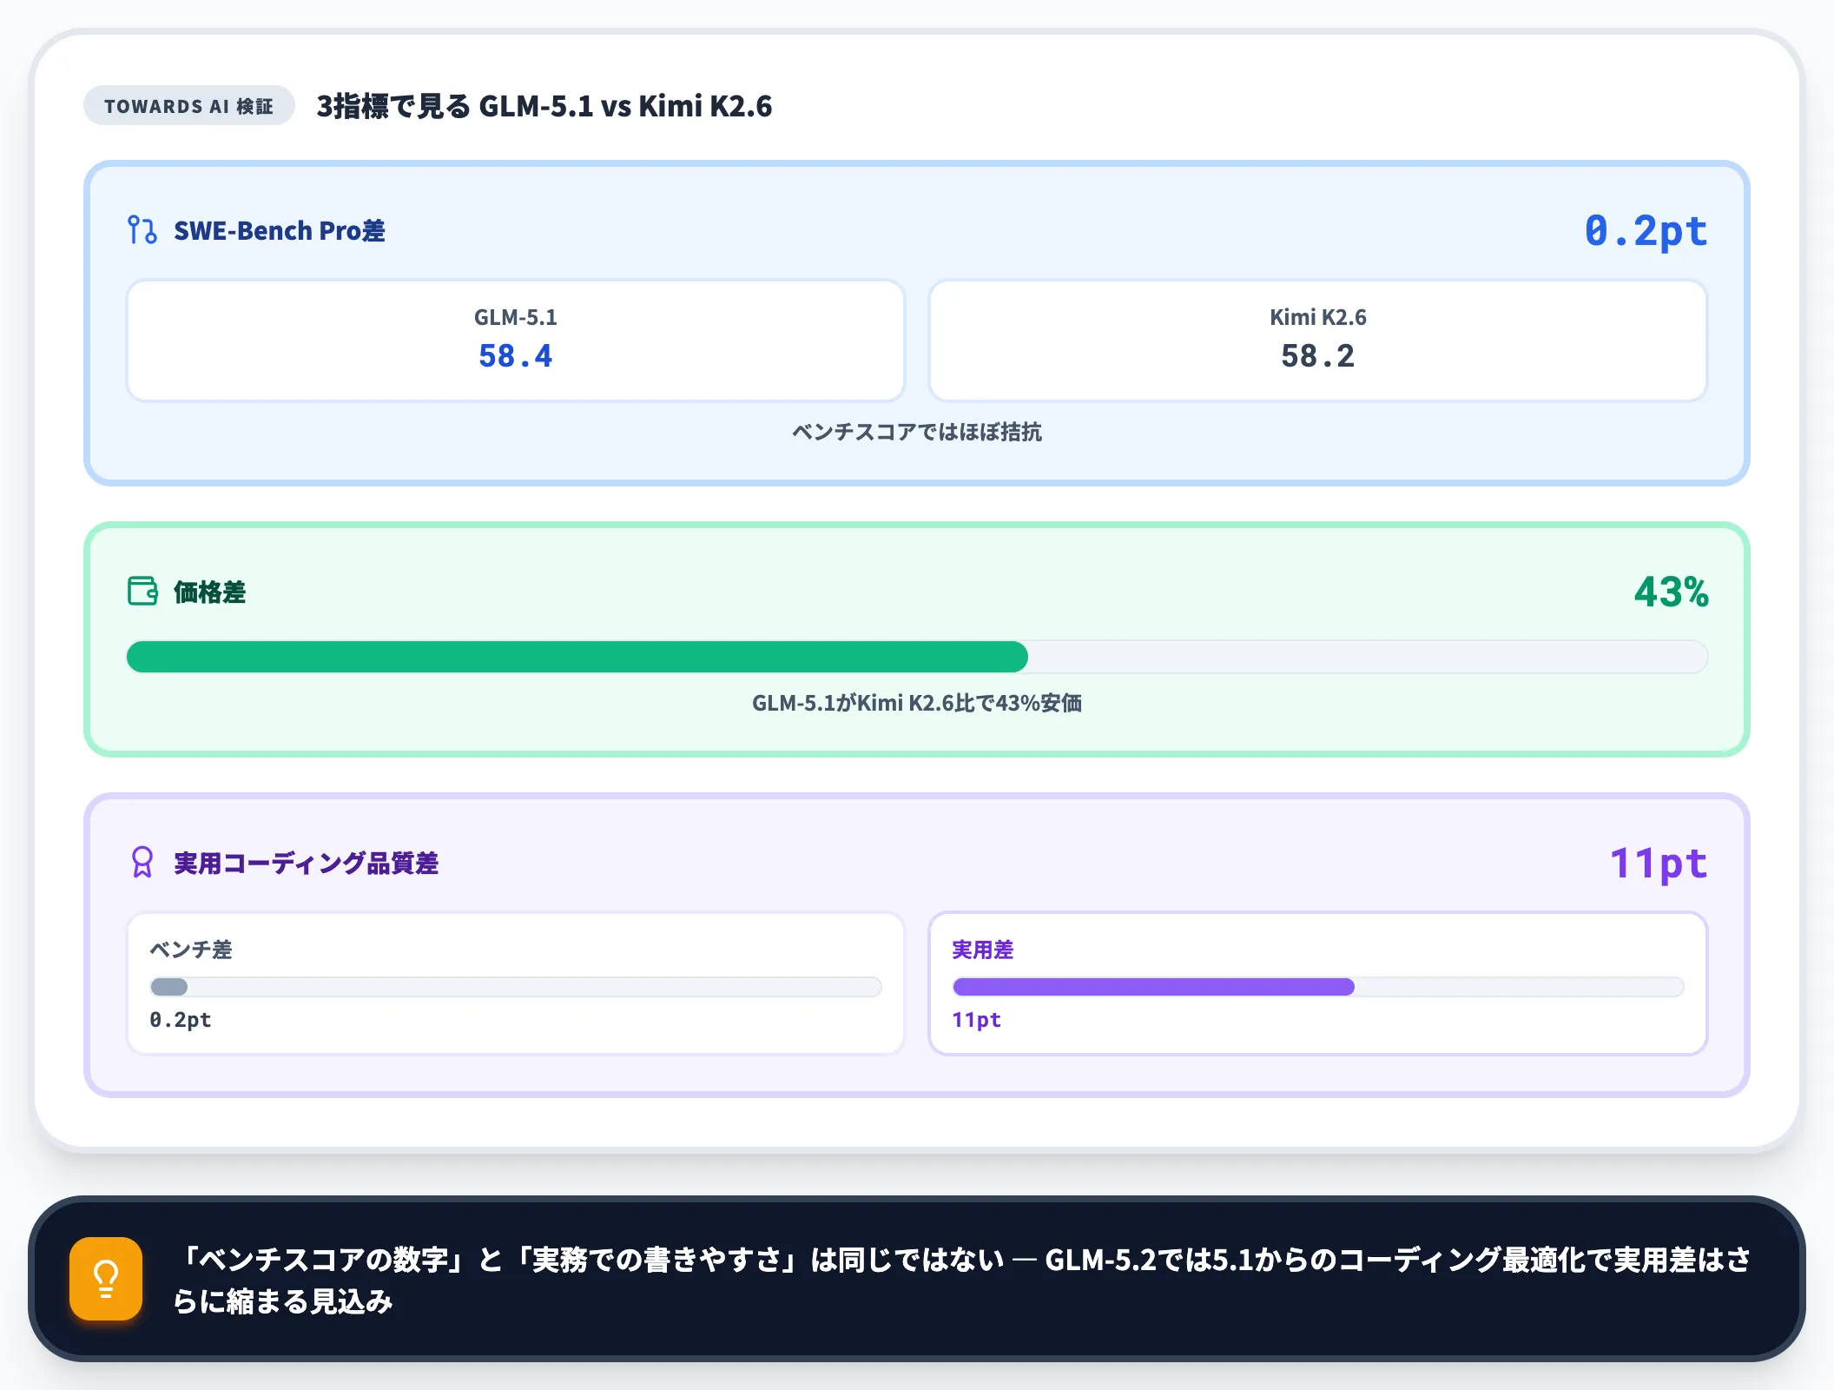Click the dark banner text about ベンチスコアの数字
Viewport: 1834px width, 1390px height.
coord(962,1280)
